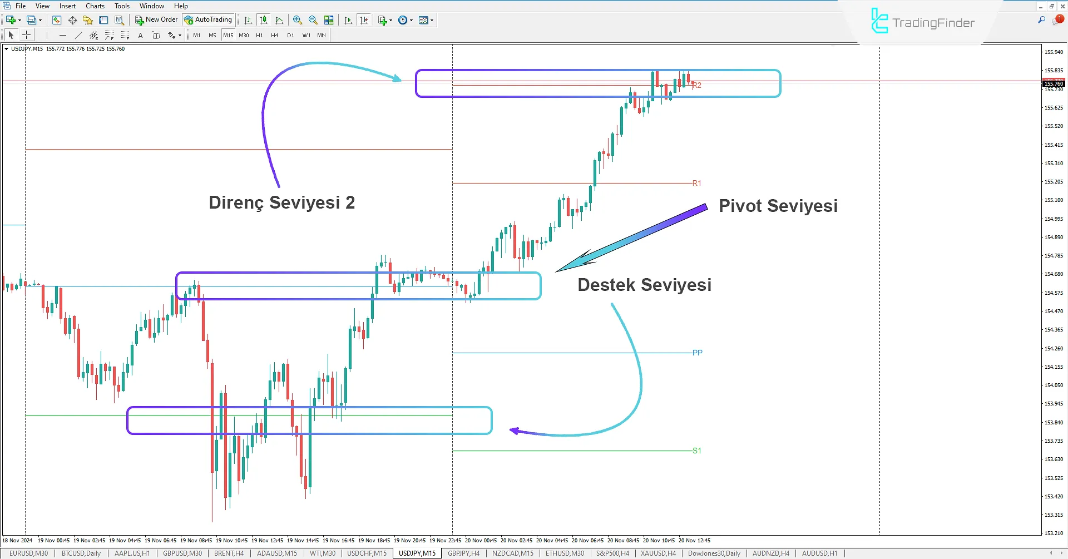Viewport: 1068px width, 559px height.
Task: Select the horizontal line drawing tool
Action: point(63,34)
